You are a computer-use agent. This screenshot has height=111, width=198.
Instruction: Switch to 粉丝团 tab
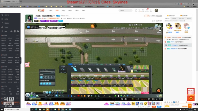point(189,18)
